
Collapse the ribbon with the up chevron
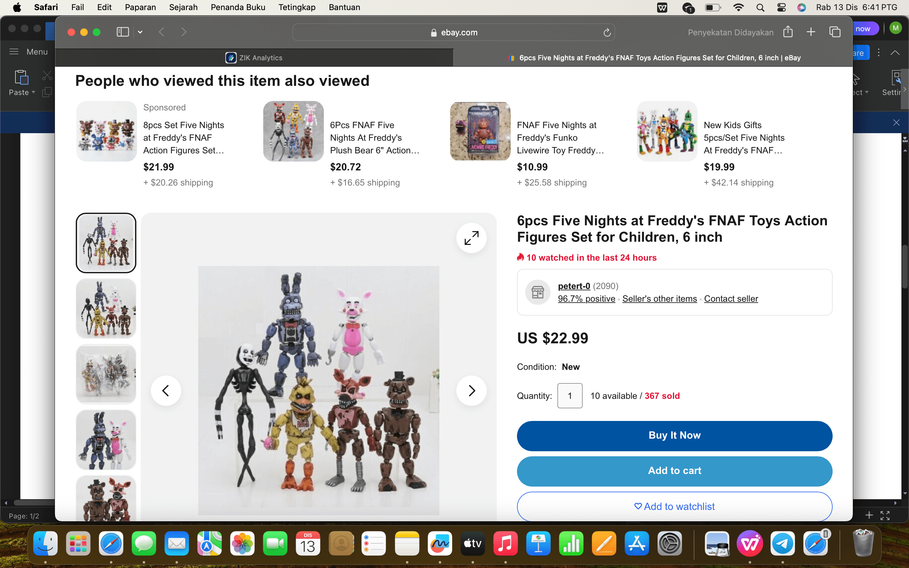895,53
